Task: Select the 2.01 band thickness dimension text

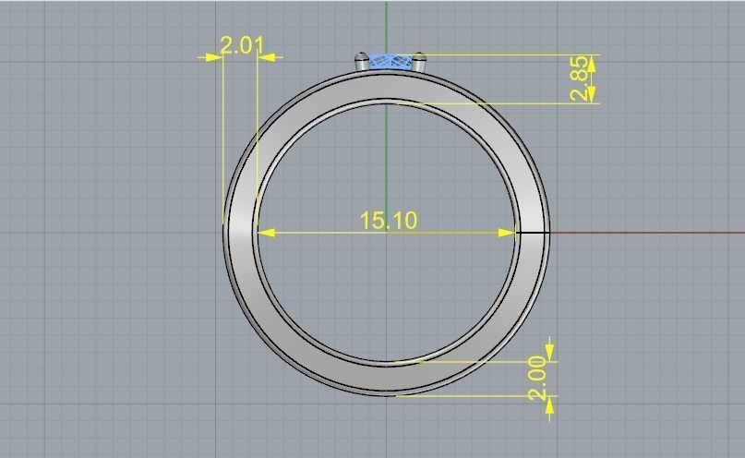Action: click(241, 46)
